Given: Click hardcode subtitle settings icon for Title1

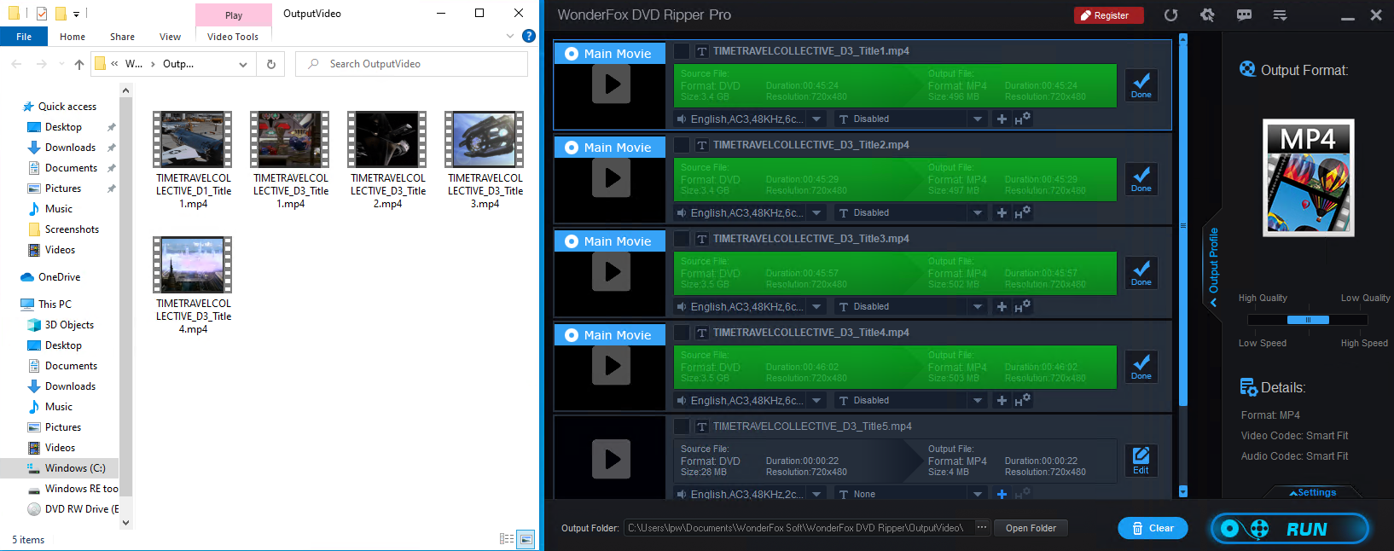Looking at the screenshot, I should (1022, 119).
